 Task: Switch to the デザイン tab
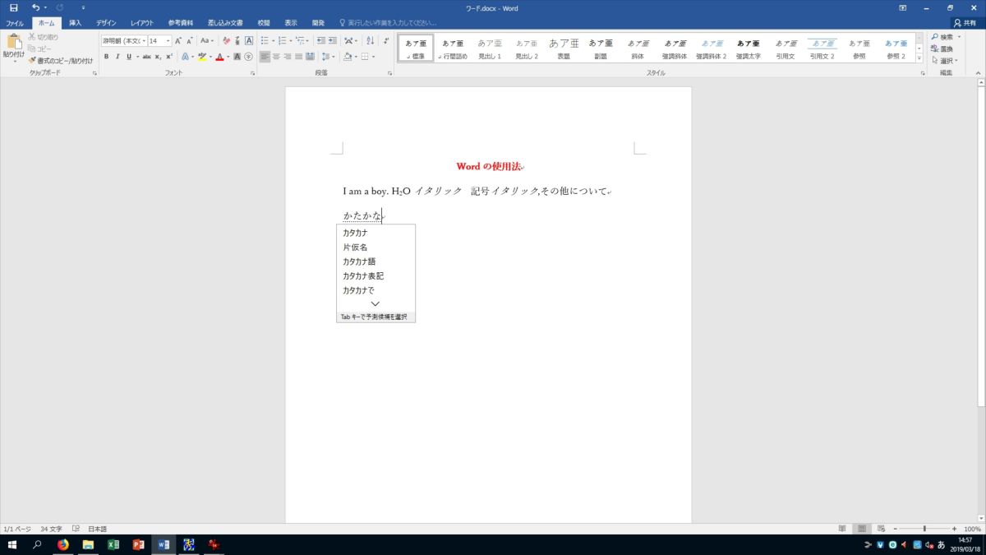[x=106, y=23]
